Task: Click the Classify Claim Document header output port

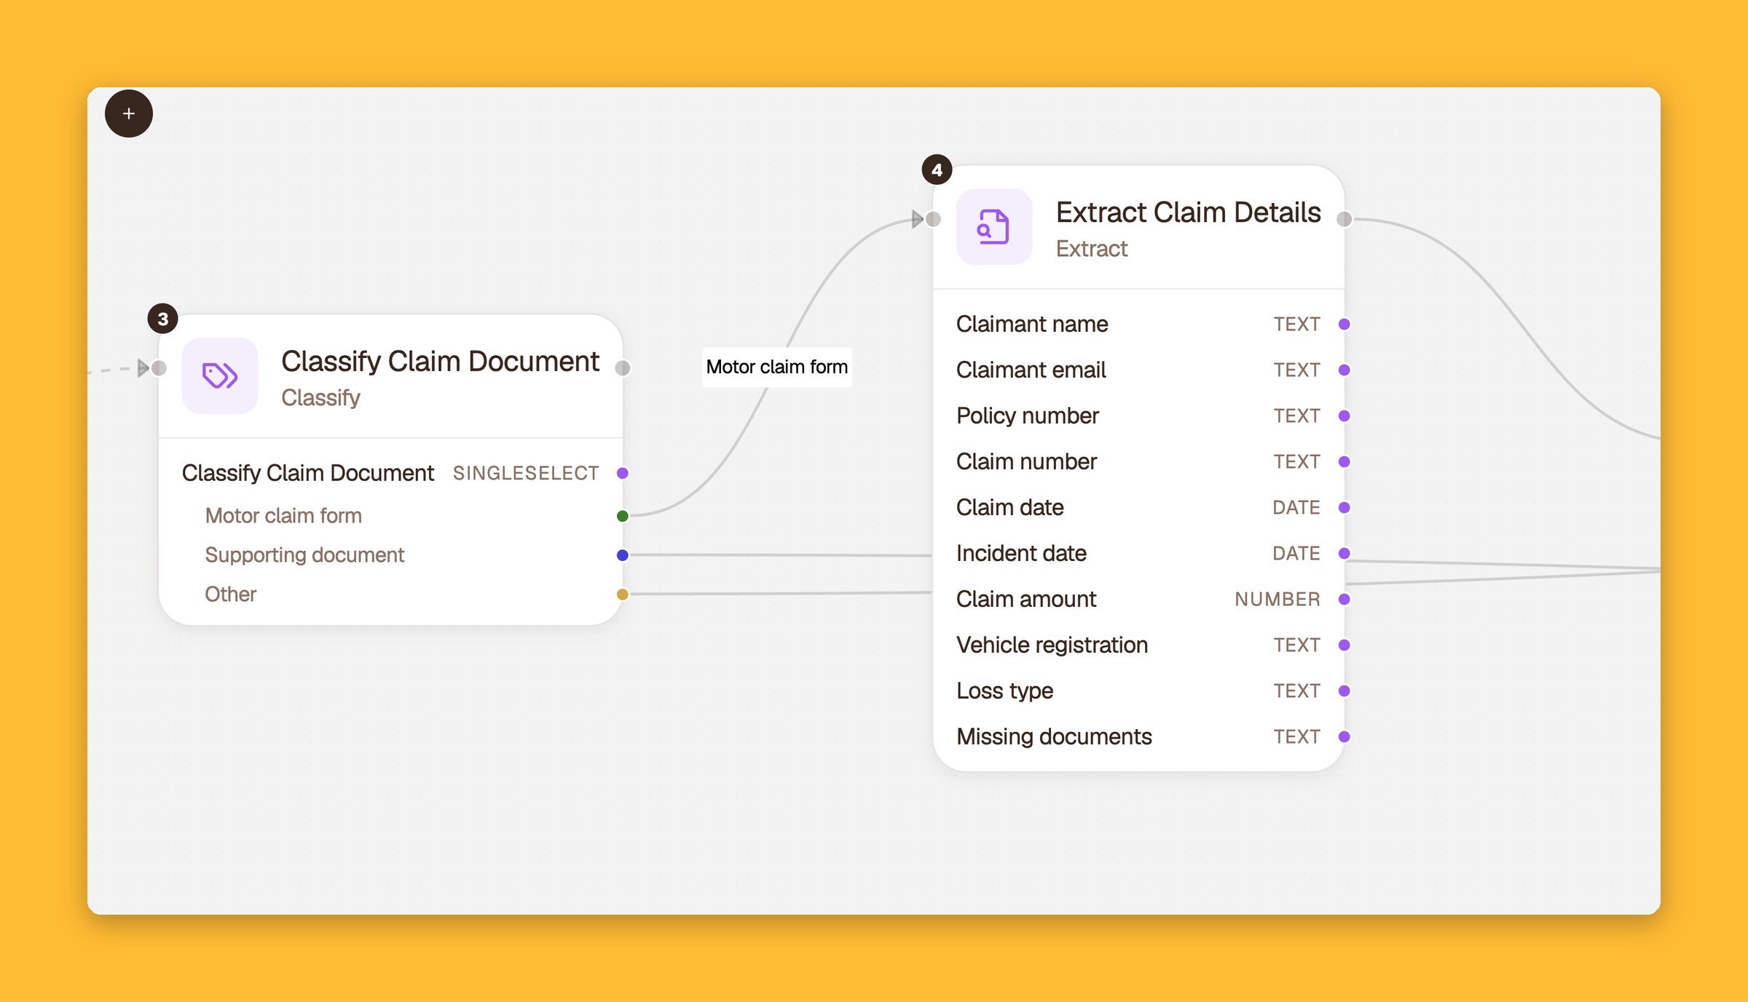Action: click(623, 368)
